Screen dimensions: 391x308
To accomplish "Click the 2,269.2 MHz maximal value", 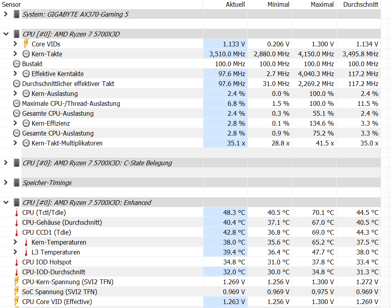I will click(x=316, y=84).
